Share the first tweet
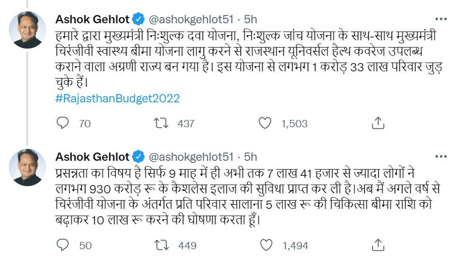The image size is (459, 258). [378, 123]
